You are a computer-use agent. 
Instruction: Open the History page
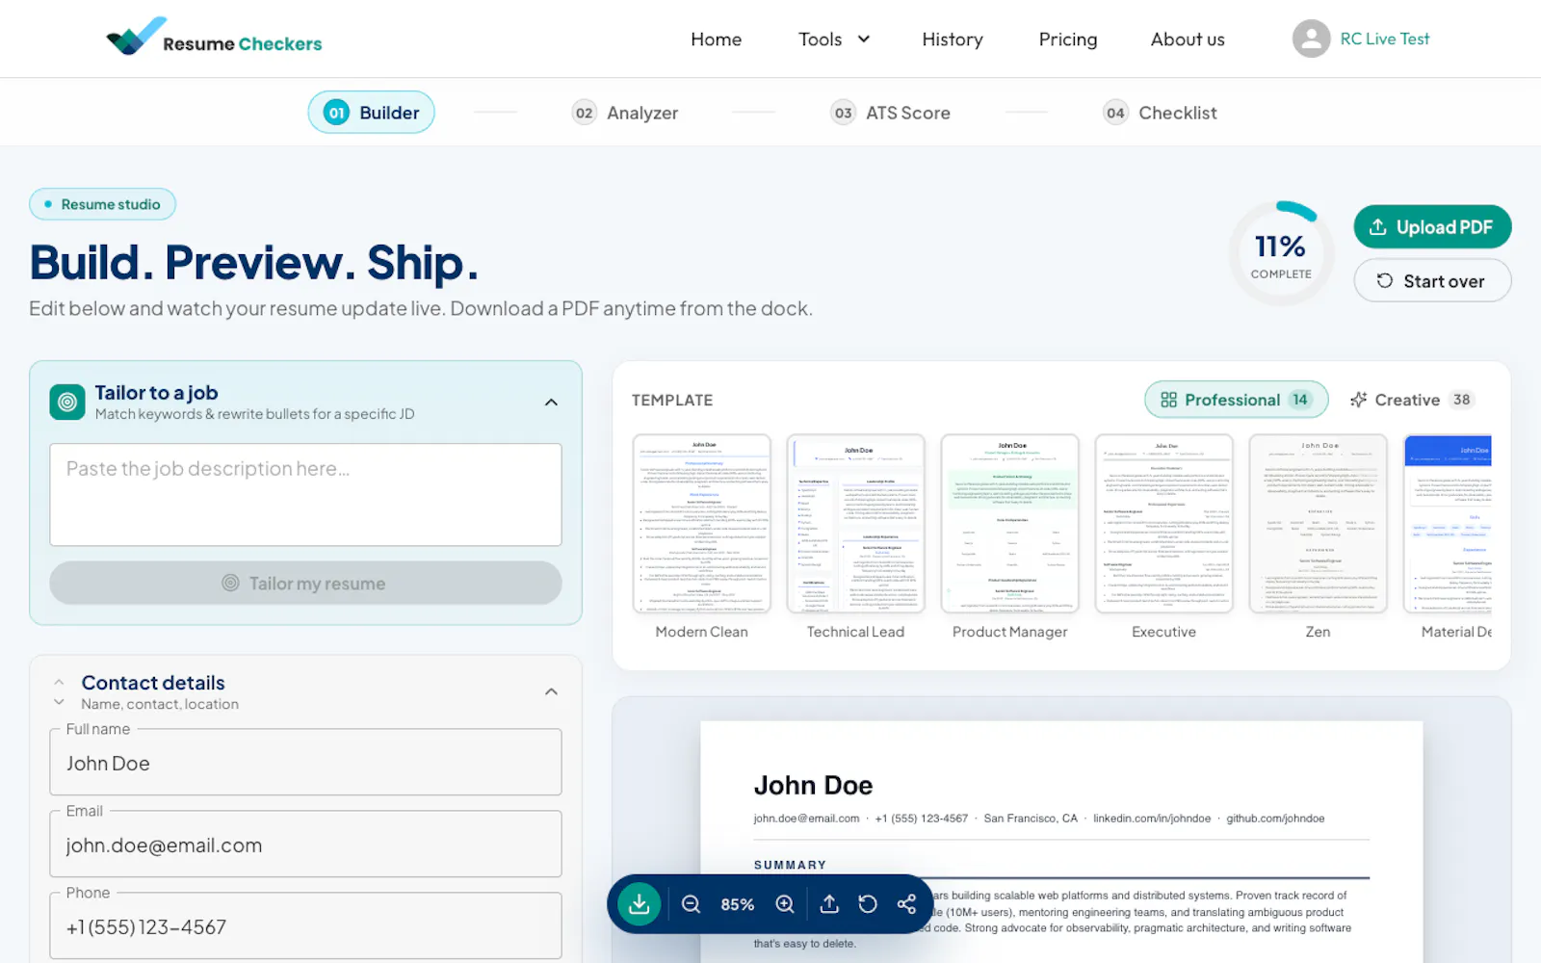[x=953, y=39]
